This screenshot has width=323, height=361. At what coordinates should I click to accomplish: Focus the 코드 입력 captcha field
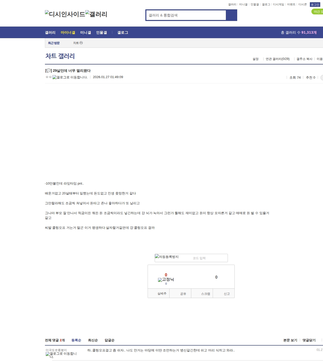(x=209, y=258)
